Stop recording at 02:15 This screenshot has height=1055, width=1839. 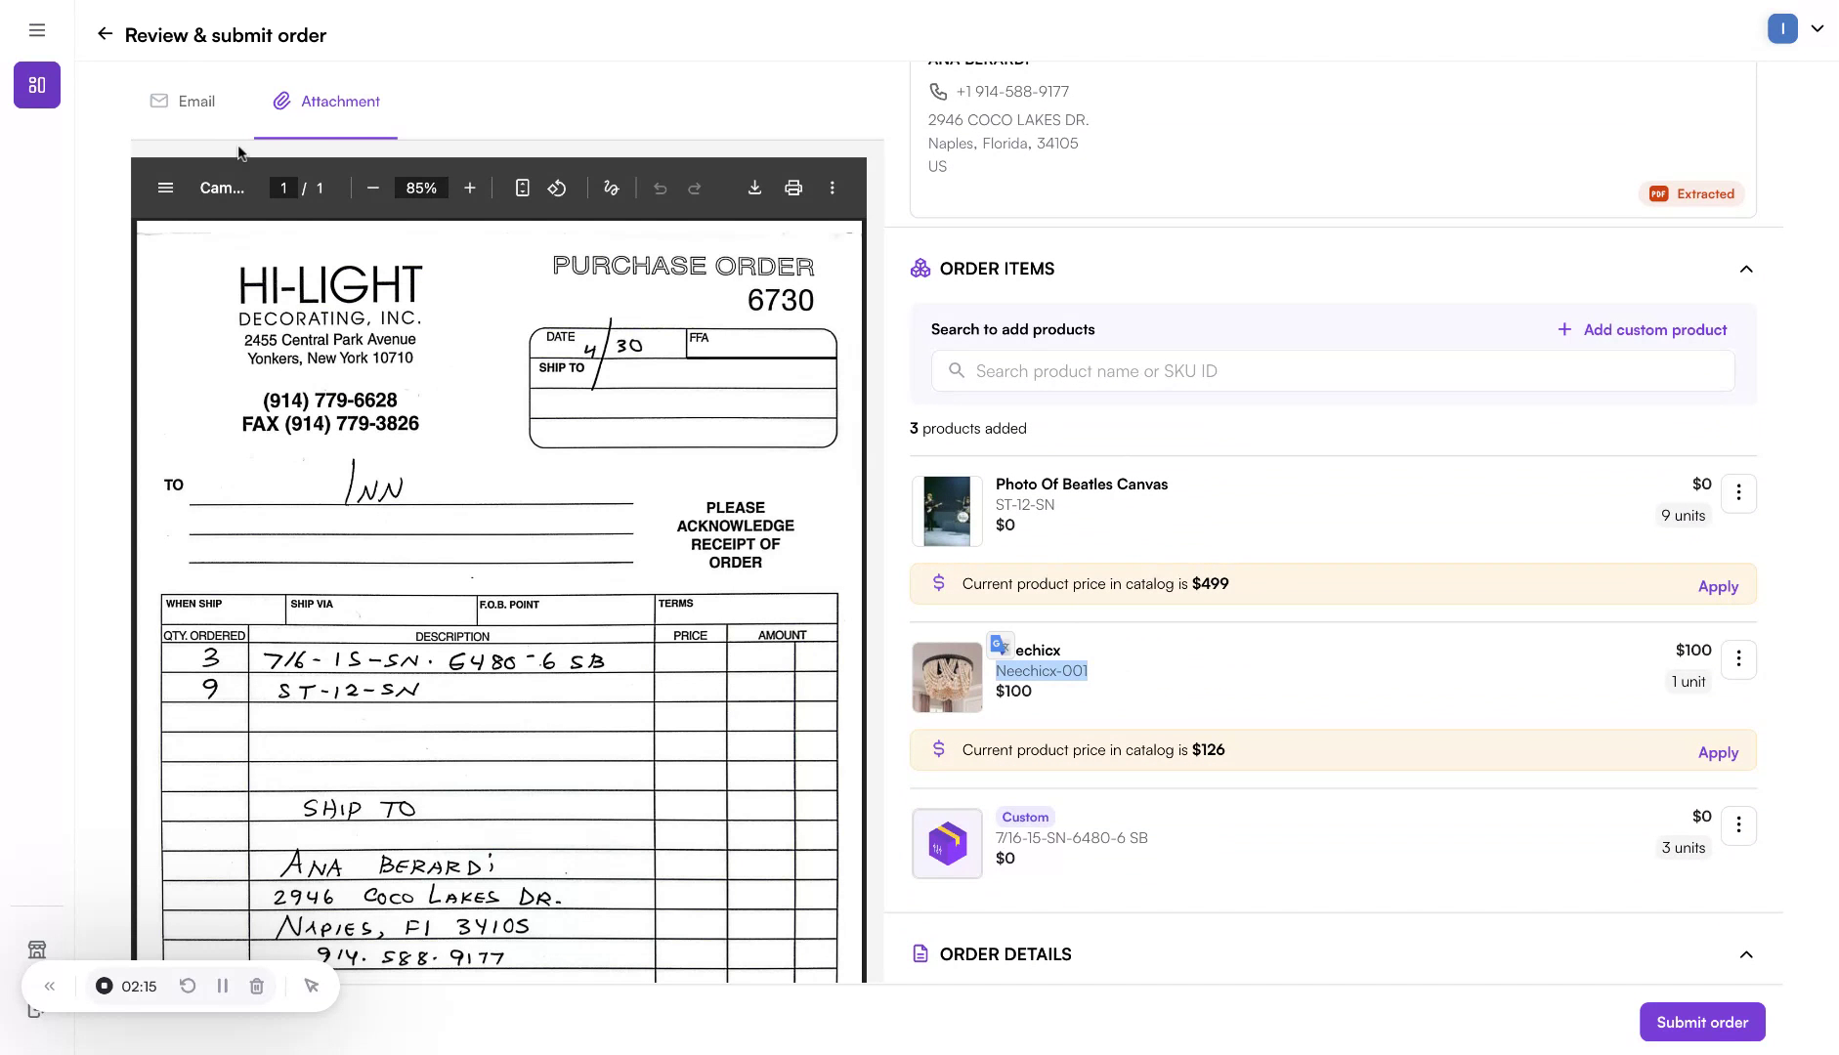point(105,986)
